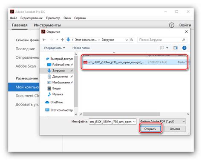The image size is (202, 160).
Task: Click the Этот компьютер monitor icon
Action: pyautogui.click(x=47, y=110)
